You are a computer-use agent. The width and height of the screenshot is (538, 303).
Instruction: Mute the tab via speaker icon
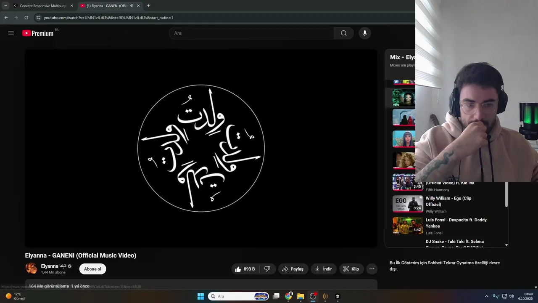click(132, 6)
